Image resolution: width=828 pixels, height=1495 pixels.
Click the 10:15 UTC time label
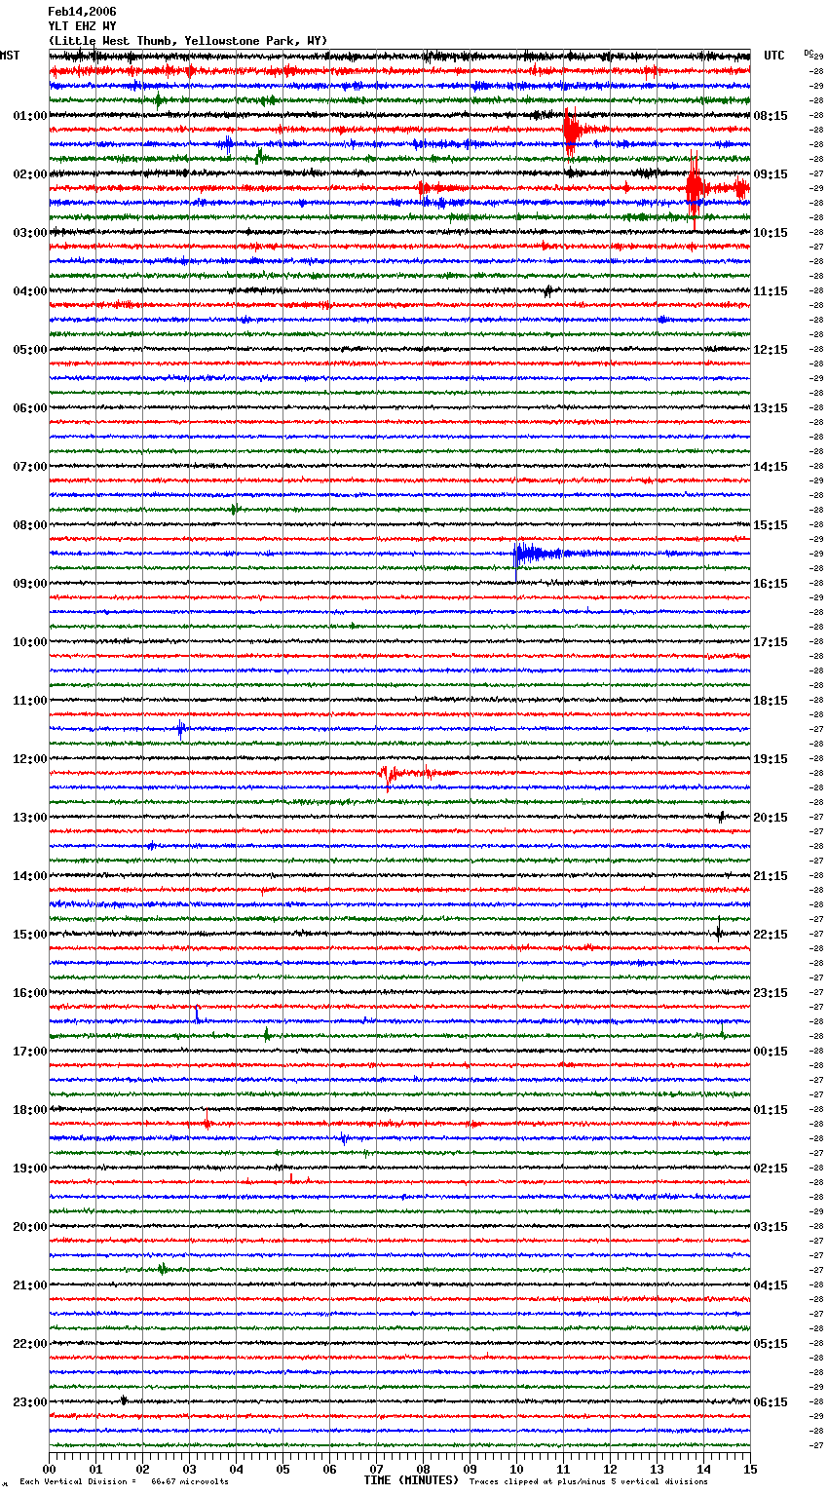click(771, 233)
